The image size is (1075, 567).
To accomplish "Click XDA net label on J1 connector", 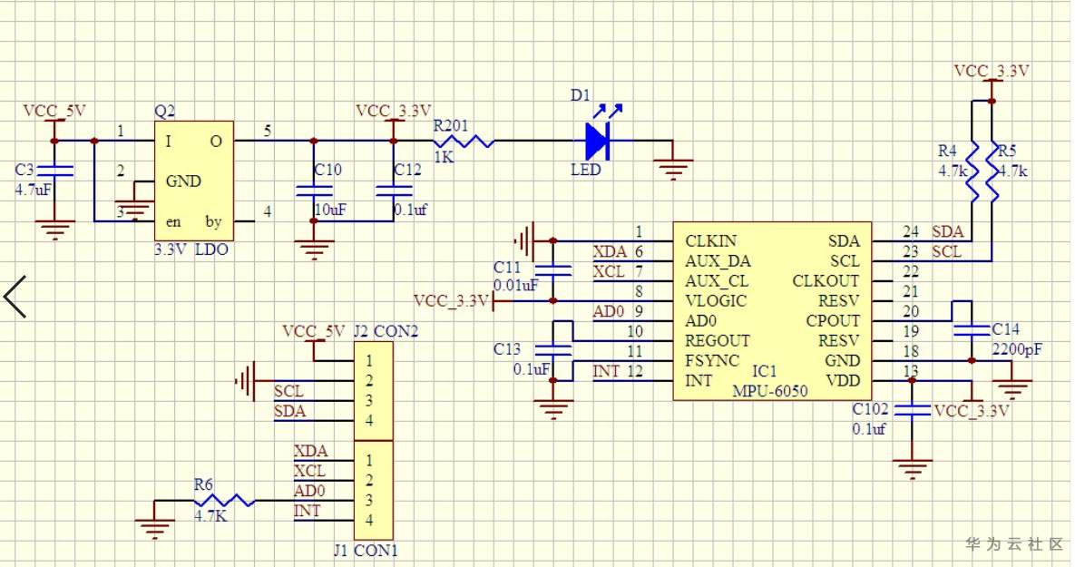I will pos(310,451).
